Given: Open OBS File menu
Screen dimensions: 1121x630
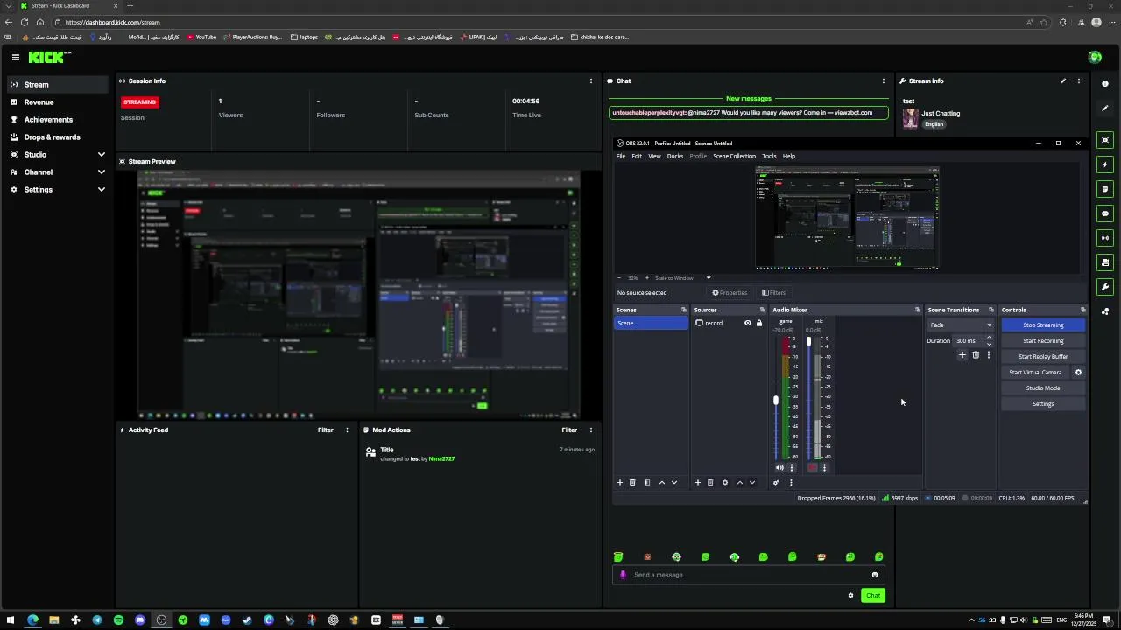Looking at the screenshot, I should click(621, 156).
